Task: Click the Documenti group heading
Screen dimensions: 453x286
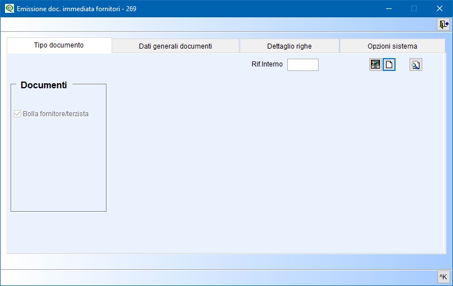Action: click(x=44, y=85)
